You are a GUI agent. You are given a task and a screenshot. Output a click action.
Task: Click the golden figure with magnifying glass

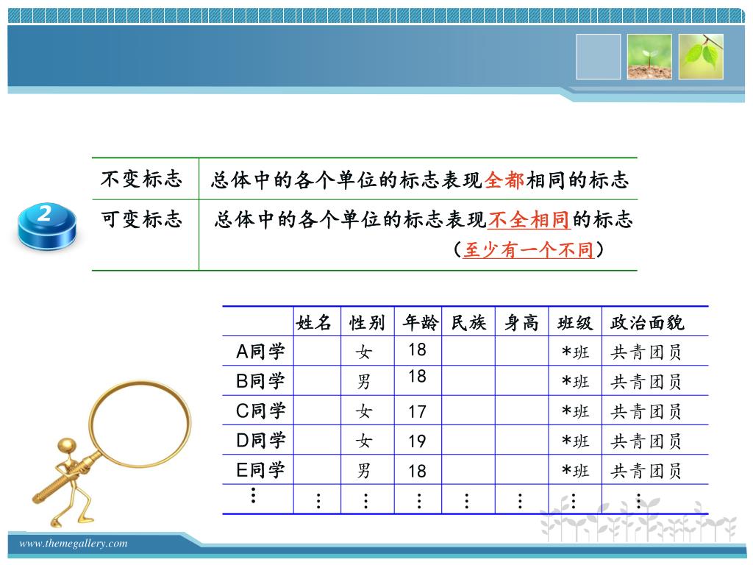[112, 454]
